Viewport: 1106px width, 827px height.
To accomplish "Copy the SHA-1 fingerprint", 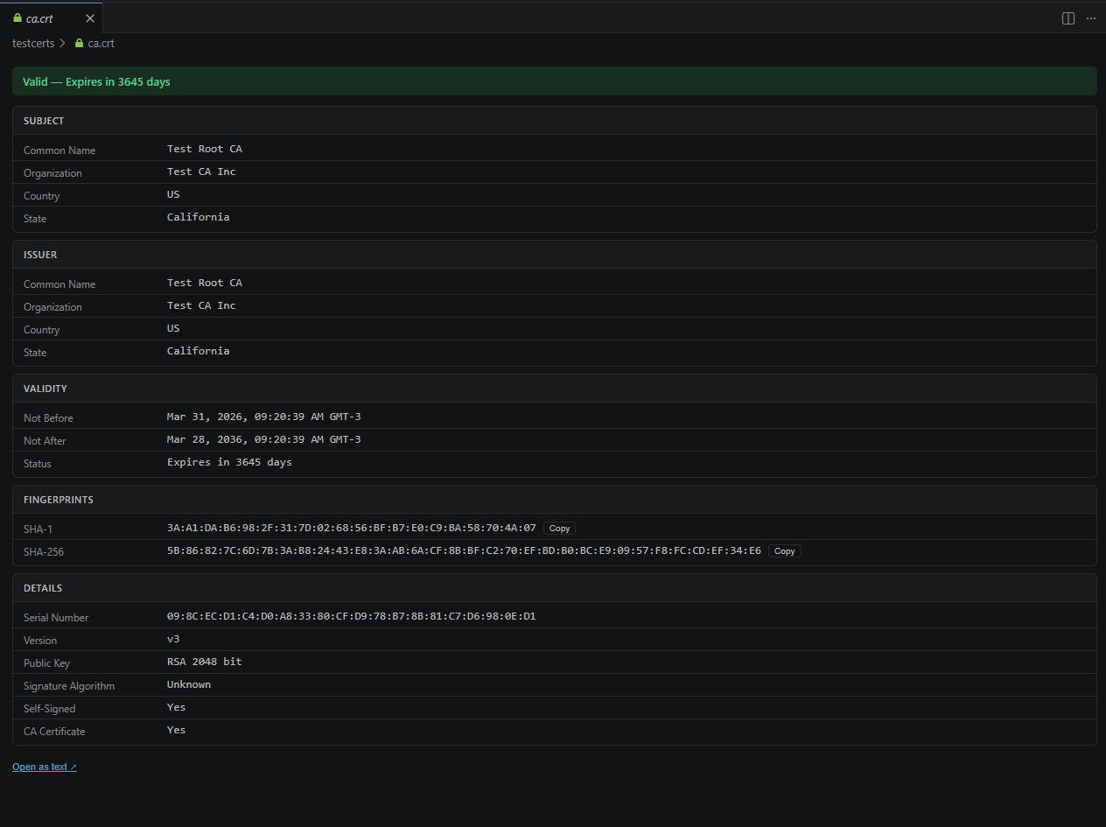I will (x=559, y=529).
